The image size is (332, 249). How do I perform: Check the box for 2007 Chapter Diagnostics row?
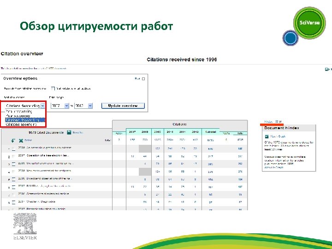click(x=13, y=202)
